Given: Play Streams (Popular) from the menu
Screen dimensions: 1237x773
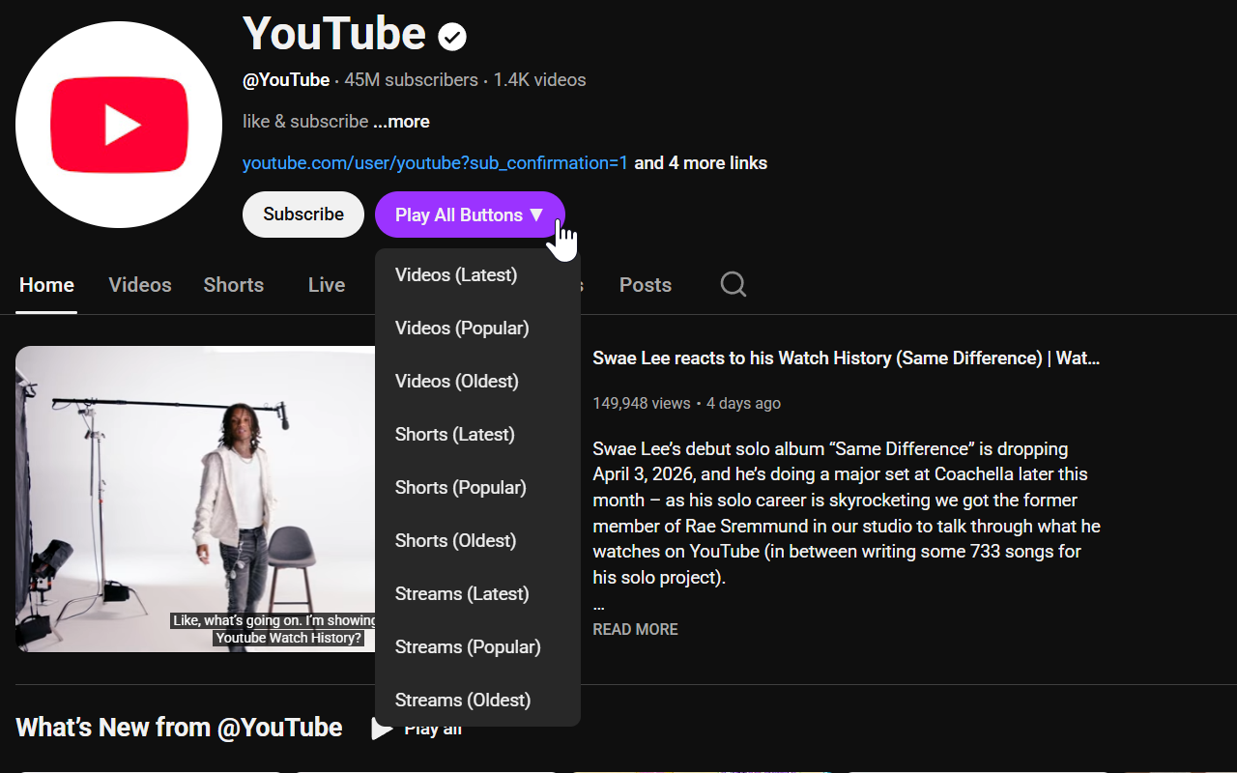Looking at the screenshot, I should 477,647.
